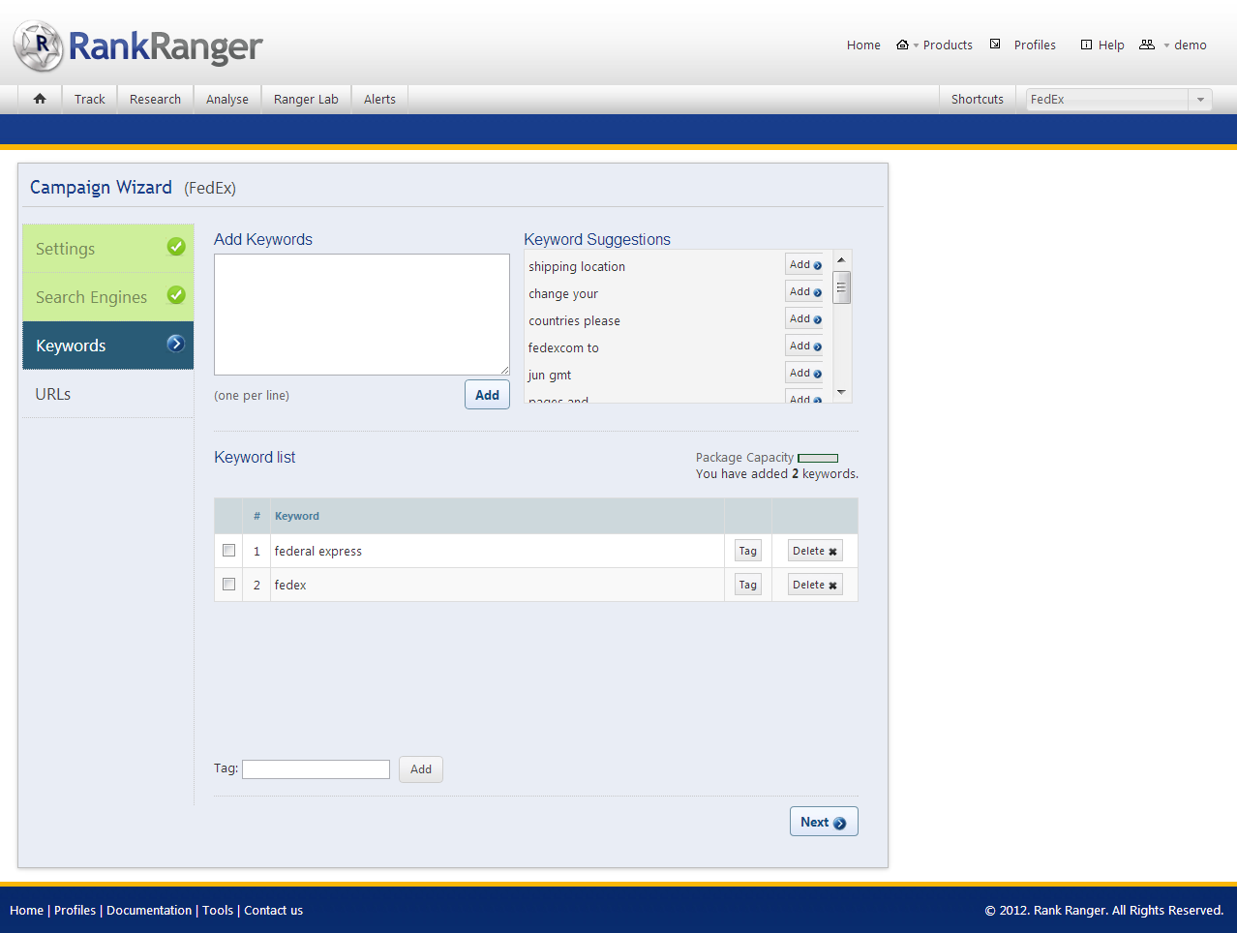The height and width of the screenshot is (933, 1237).
Task: Click the home icon in navigation bar
Action: tap(40, 99)
